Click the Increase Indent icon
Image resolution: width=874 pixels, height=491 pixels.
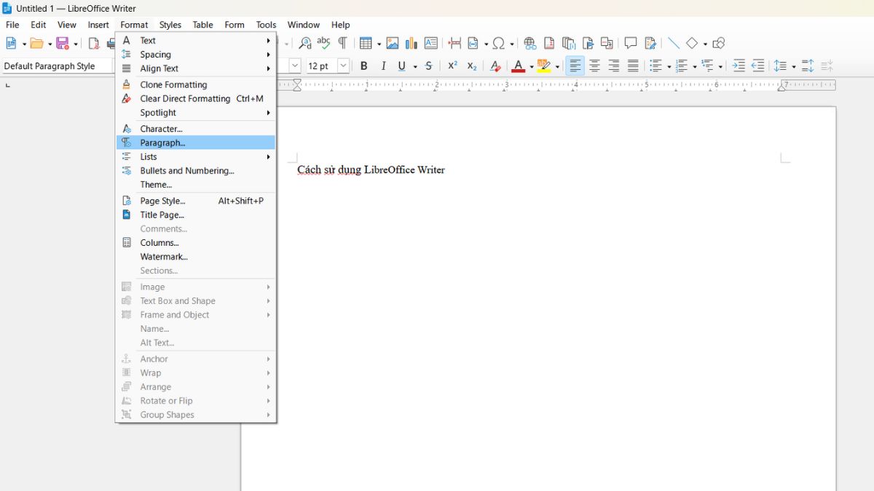tap(739, 66)
